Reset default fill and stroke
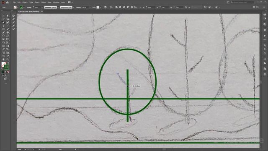268x151 pixels. pos(2,68)
